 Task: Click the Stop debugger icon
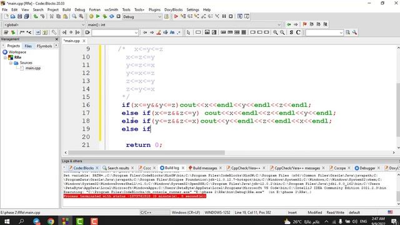click(231, 16)
